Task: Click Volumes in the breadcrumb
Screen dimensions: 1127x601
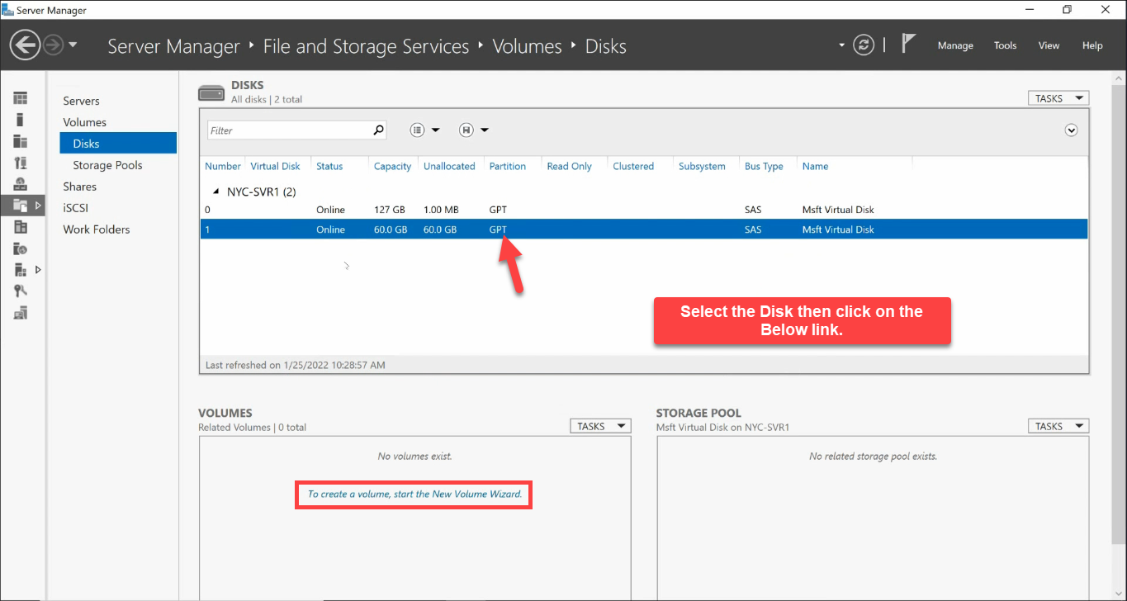Action: [x=527, y=46]
